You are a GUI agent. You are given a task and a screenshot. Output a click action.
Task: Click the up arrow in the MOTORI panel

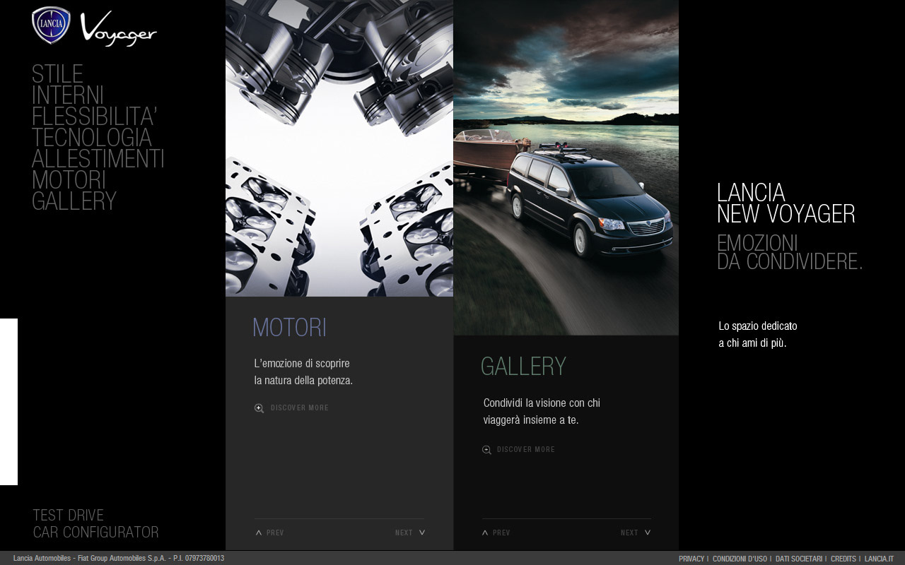(x=259, y=533)
